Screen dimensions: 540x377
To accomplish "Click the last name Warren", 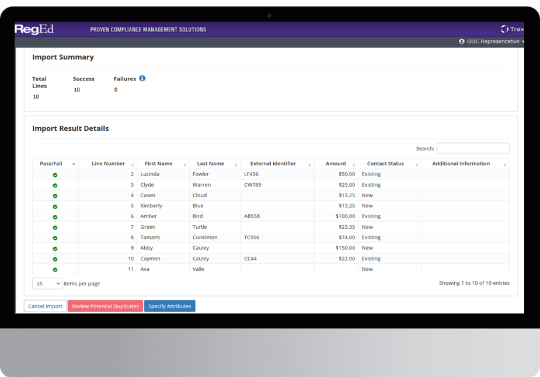I will click(x=201, y=184).
